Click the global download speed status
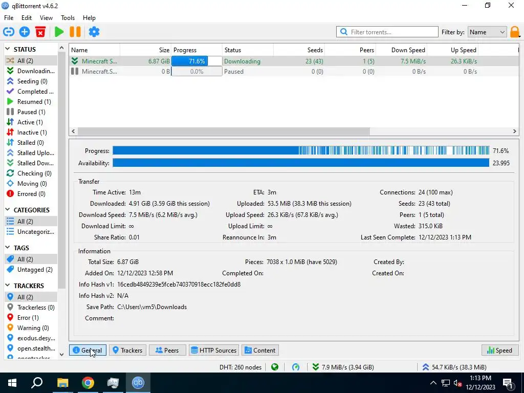Viewport: 524px width, 393px height. coord(343,367)
